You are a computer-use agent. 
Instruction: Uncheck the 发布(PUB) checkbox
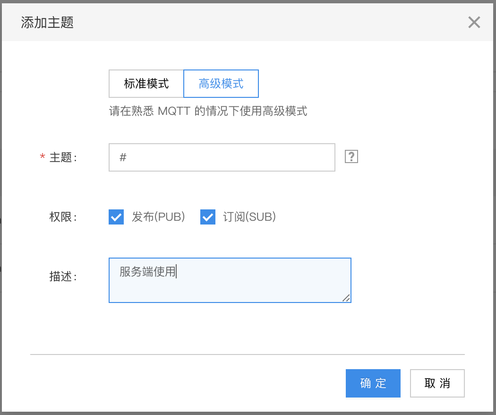click(116, 217)
